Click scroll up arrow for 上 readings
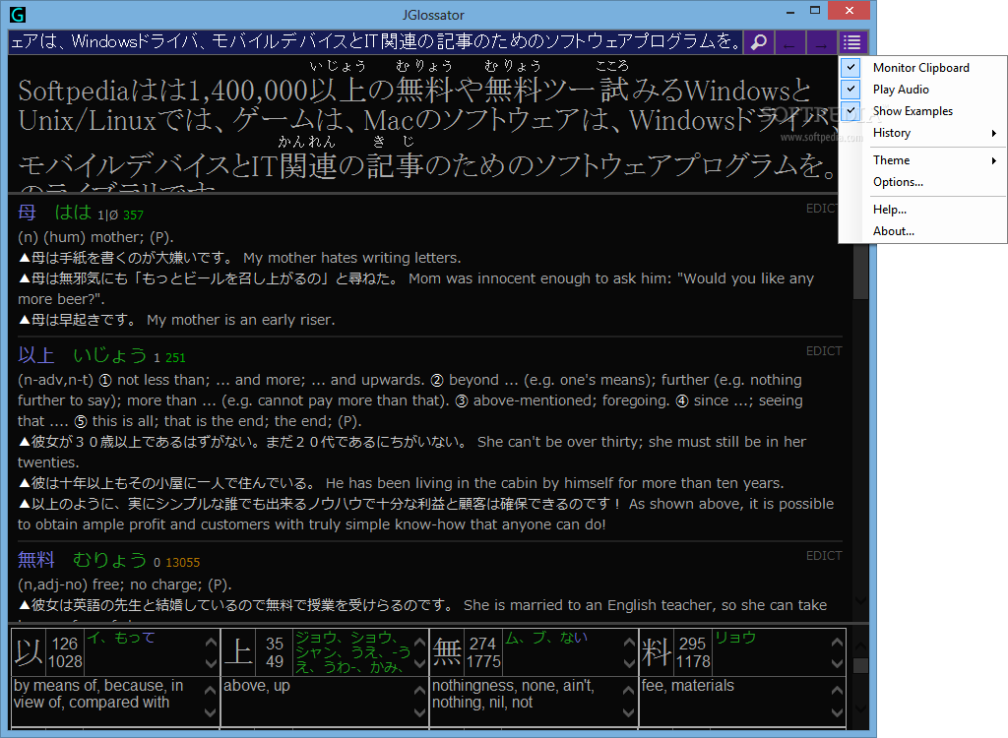This screenshot has width=1008, height=738. (x=419, y=642)
